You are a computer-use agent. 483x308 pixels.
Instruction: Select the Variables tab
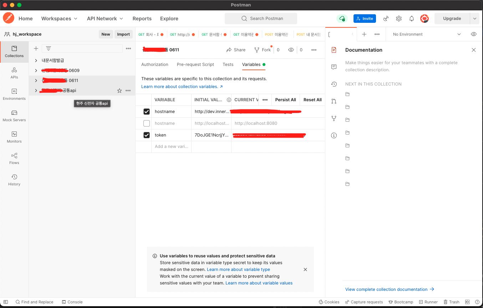coord(254,65)
